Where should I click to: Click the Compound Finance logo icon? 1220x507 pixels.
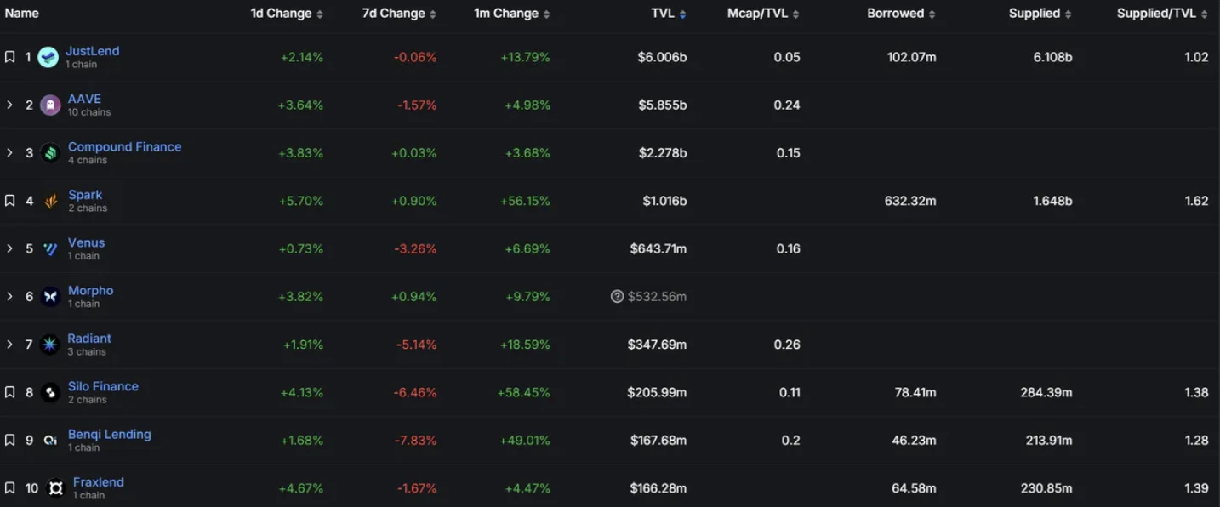(50, 153)
